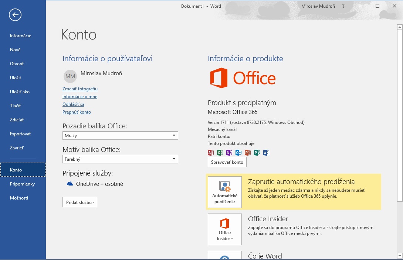Click the Odhlásiť sa link
The width and height of the screenshot is (403, 260).
[73, 104]
